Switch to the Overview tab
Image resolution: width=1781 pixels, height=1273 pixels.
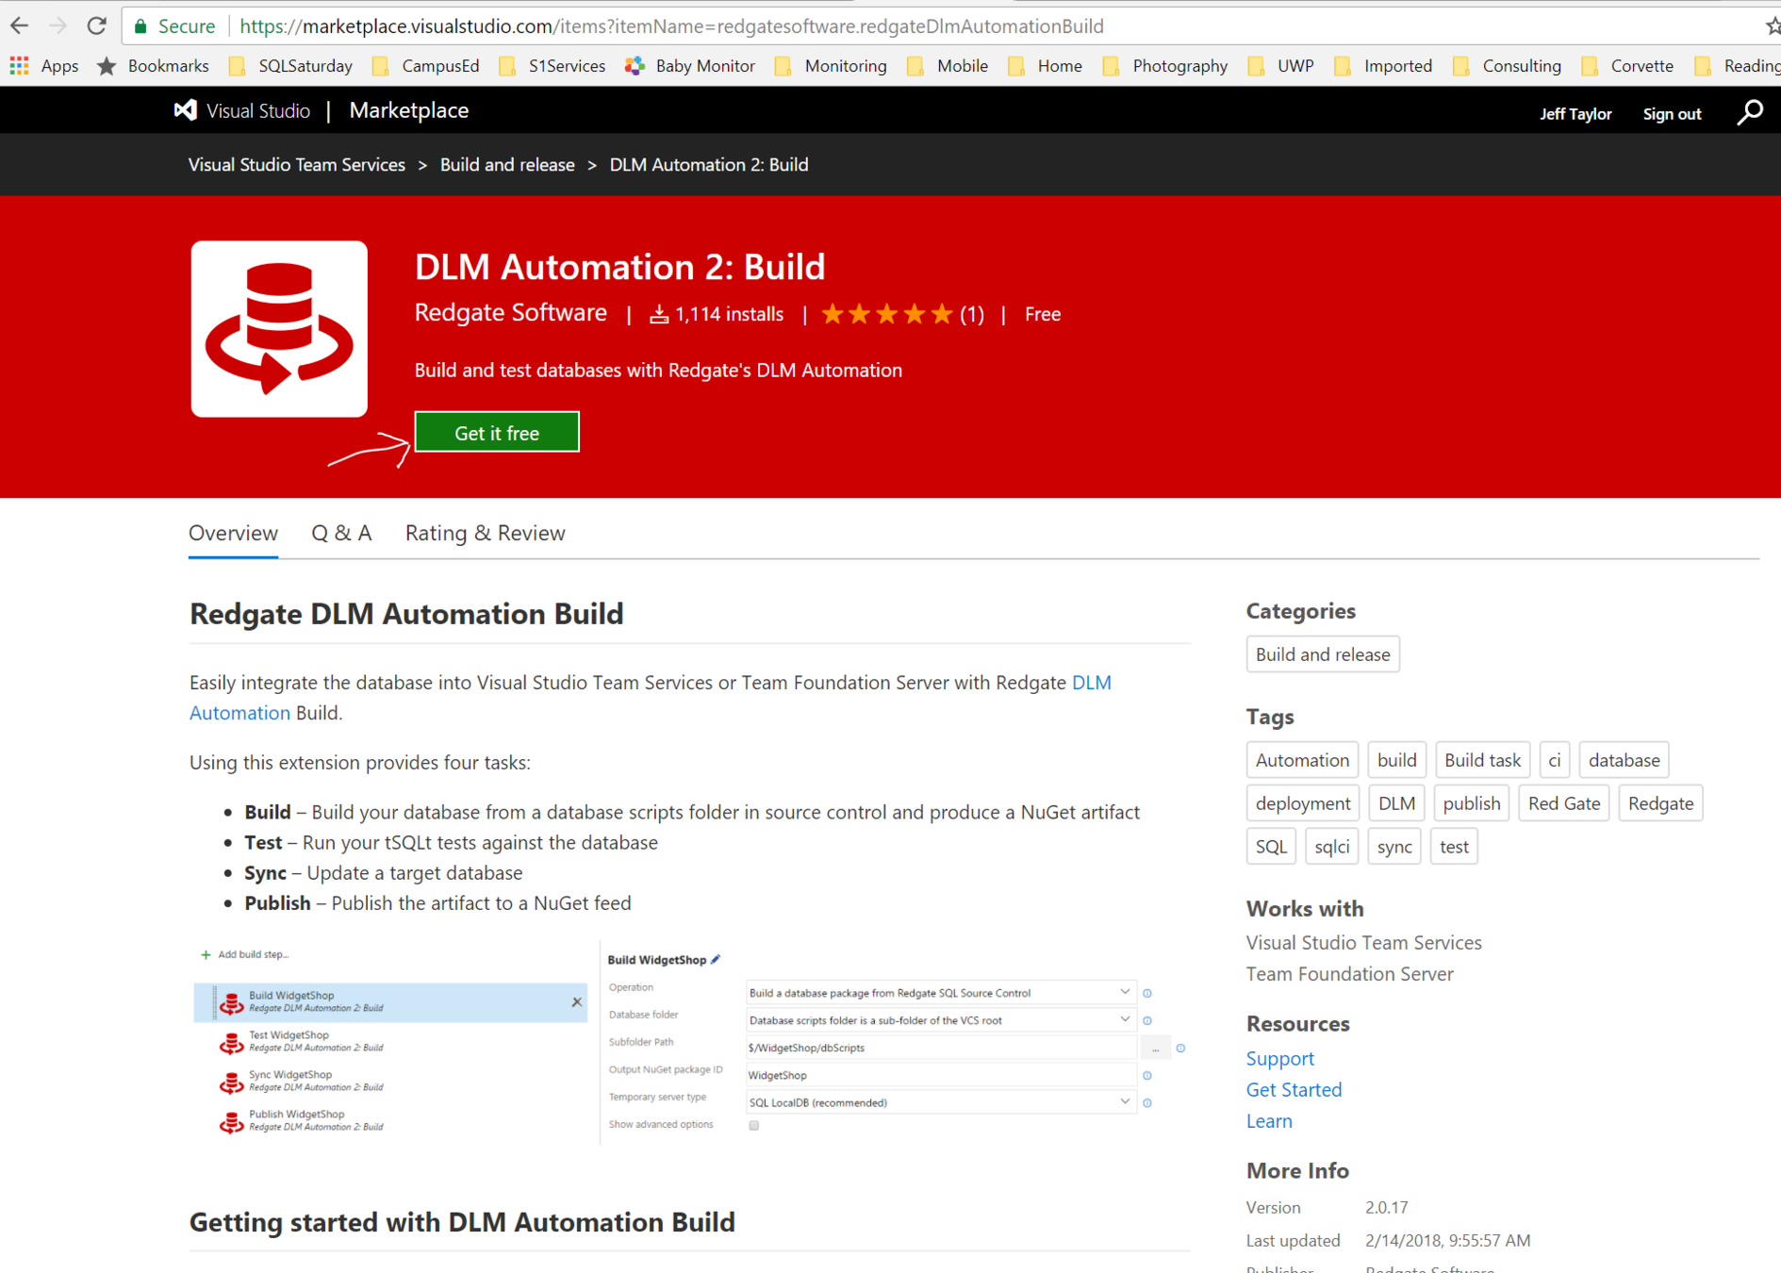click(233, 534)
